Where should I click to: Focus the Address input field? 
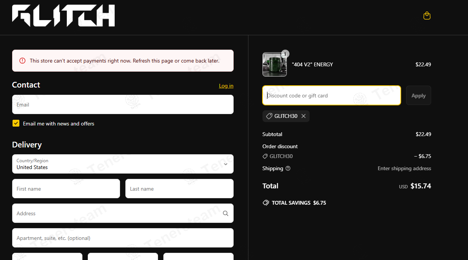point(123,213)
